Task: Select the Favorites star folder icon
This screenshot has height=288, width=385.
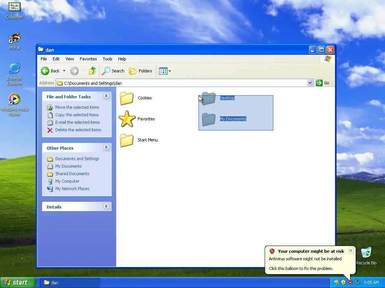Action: (x=127, y=119)
